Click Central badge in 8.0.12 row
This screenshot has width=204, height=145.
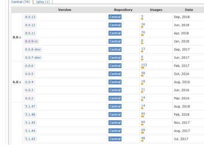(115, 25)
